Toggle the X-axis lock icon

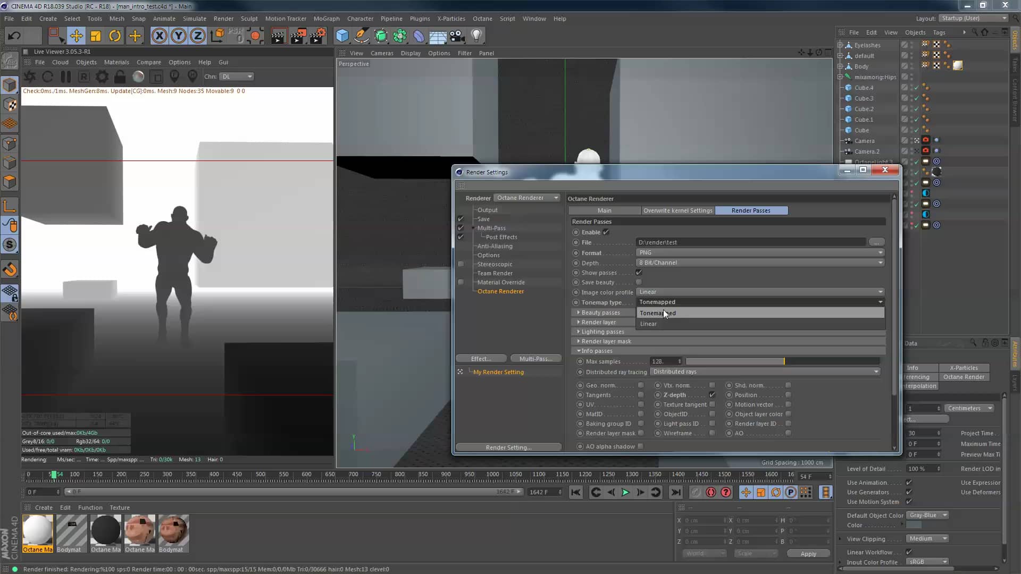click(159, 36)
